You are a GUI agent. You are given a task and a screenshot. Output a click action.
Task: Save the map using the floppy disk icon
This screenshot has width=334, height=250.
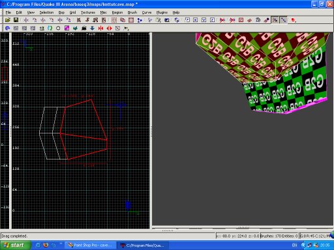point(16,20)
